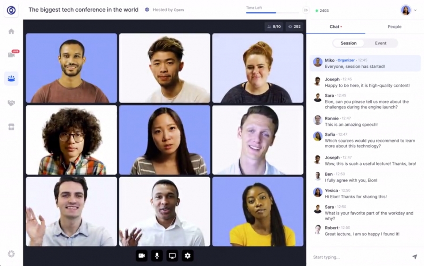Click the 292 viewers eye counter
This screenshot has height=266, width=424.
294,26
